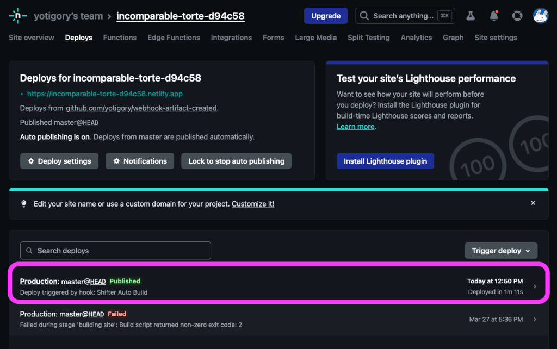Open the Forms tab
Viewport: 557px width, 349px height.
pos(274,38)
